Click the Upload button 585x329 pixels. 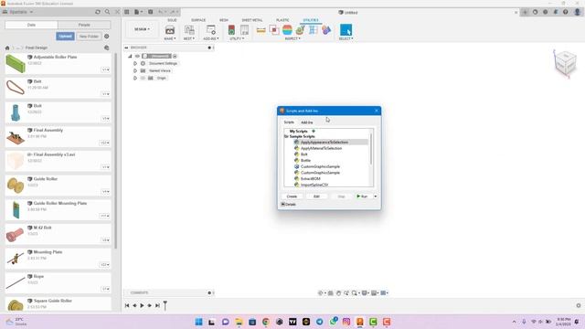point(65,37)
